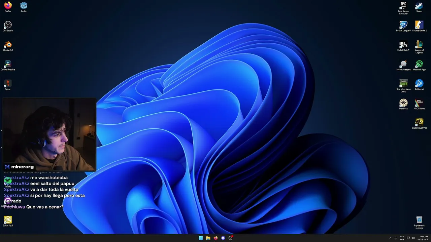This screenshot has width=431, height=242.
Task: Open the ESP LAA language switcher
Action: [x=402, y=238]
